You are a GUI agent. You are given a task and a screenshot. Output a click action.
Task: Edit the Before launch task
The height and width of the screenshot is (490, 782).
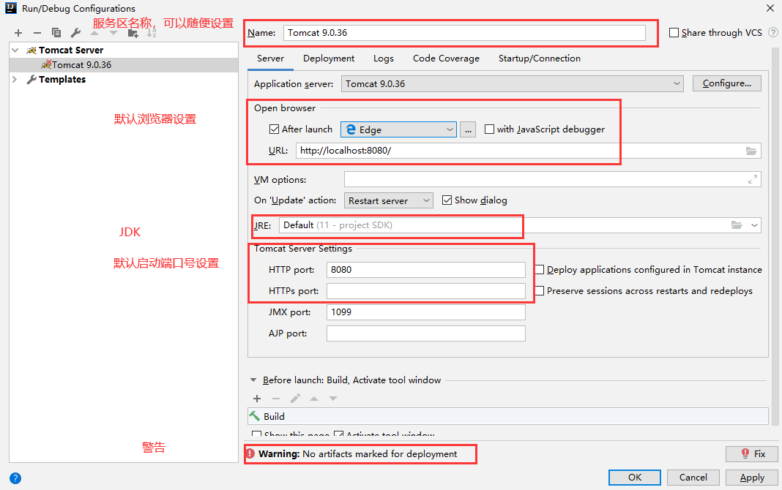point(295,399)
